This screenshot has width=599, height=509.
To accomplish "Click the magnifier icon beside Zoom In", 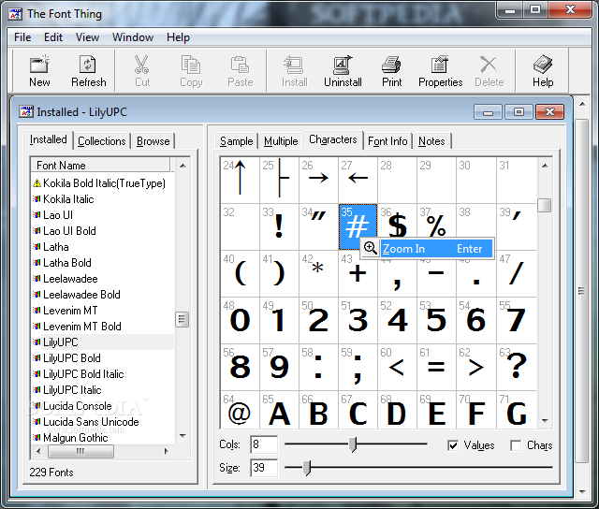I will click(370, 248).
